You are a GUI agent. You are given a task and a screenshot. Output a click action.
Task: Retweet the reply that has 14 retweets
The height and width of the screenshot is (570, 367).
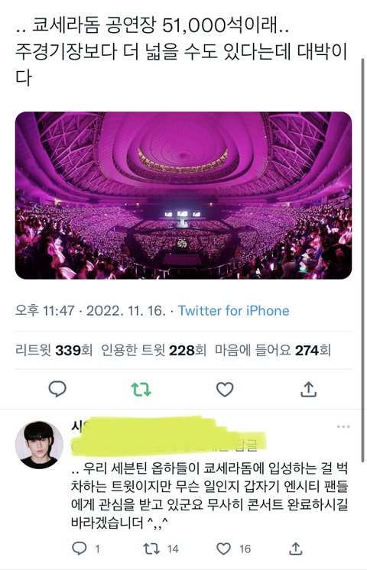[x=151, y=549]
